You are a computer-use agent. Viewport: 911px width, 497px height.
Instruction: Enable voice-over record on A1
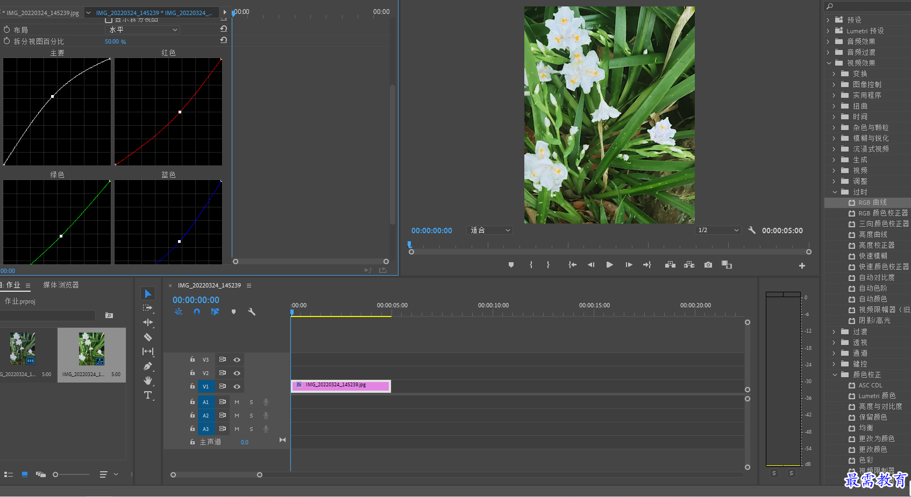point(266,402)
